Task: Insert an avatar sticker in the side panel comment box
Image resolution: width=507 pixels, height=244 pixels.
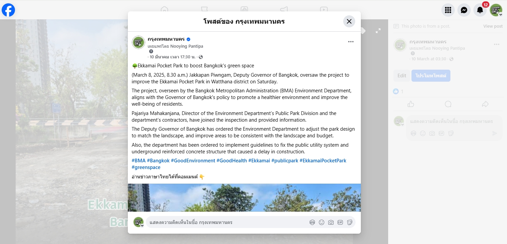Action: click(x=413, y=133)
